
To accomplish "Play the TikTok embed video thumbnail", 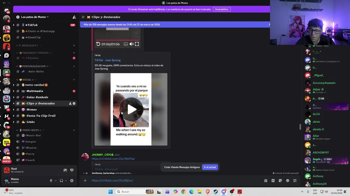I will point(132,109).
